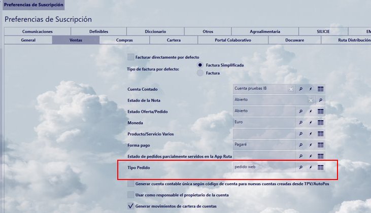Focus the Producto/Servicio Varios empty field

point(263,134)
